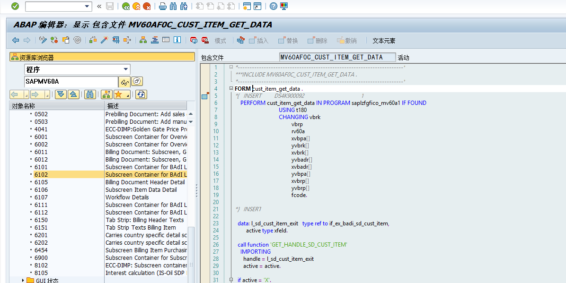Click 'GET_HANDLE_SD_CUST_ITEM' function name in code
566x283 pixels.
(309, 244)
